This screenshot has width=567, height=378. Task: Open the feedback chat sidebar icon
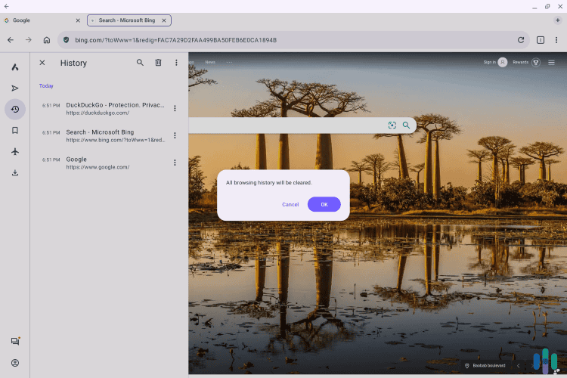point(15,341)
